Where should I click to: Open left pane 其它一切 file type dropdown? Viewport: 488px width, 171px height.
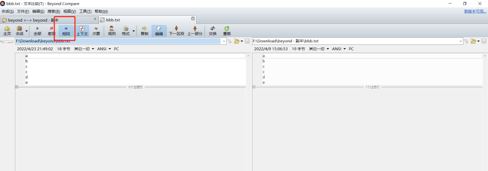(x=84, y=49)
